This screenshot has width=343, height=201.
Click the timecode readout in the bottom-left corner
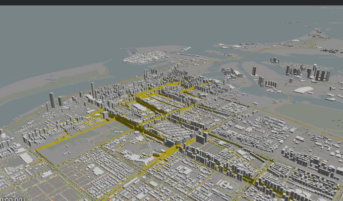[11, 198]
